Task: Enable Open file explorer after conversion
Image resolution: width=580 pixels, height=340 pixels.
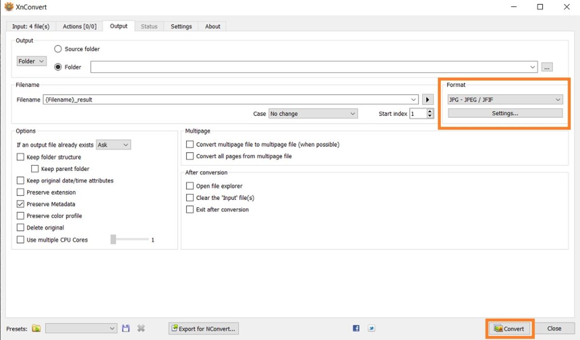Action: [190, 186]
